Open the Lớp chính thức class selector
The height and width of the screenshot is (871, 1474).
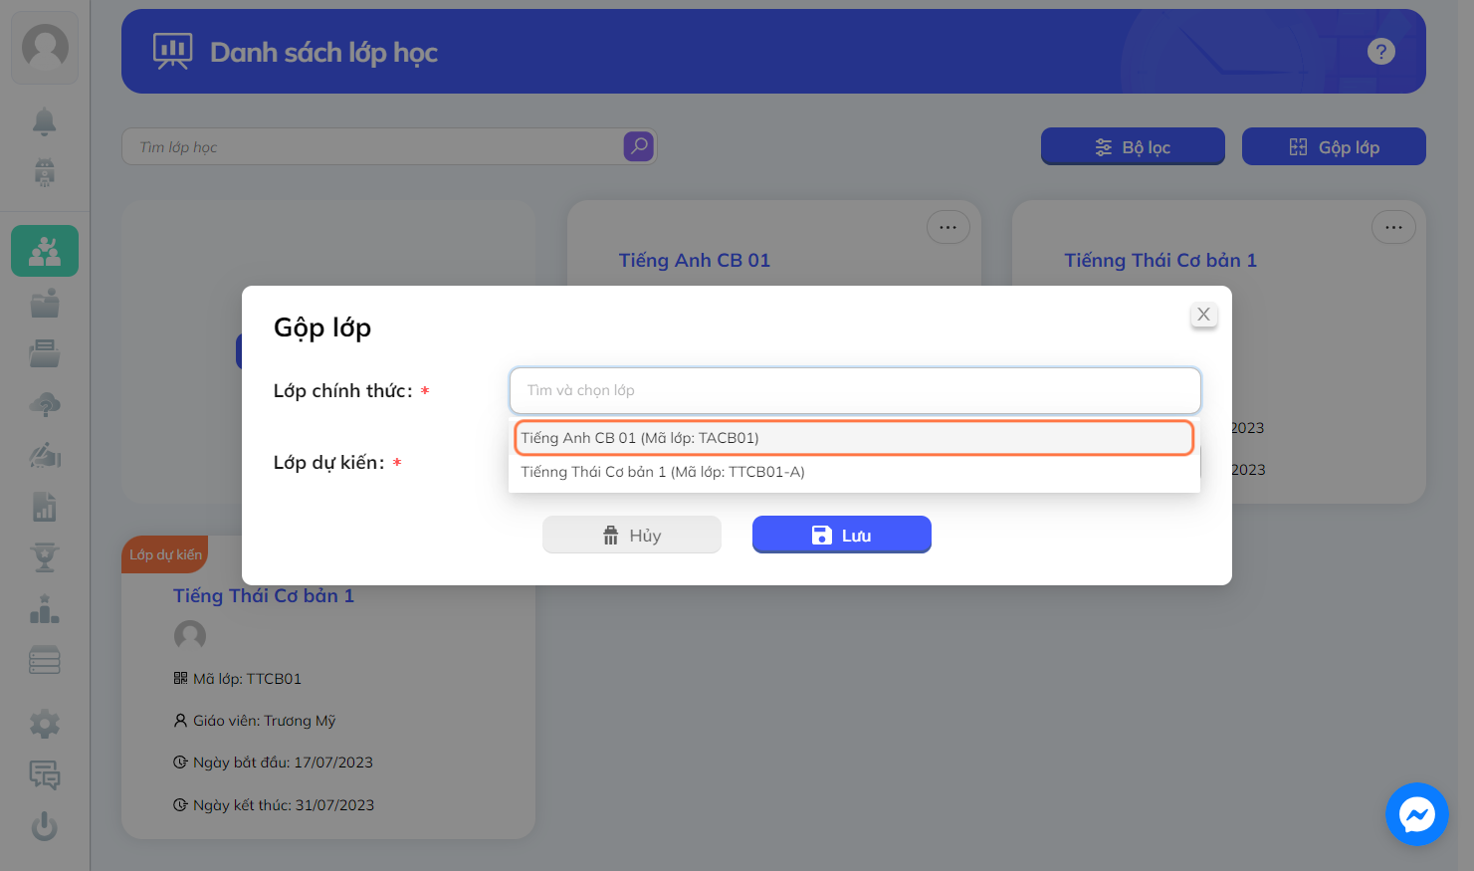click(855, 390)
